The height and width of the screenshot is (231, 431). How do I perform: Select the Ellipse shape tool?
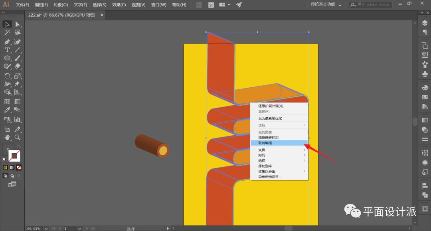(x=7, y=58)
